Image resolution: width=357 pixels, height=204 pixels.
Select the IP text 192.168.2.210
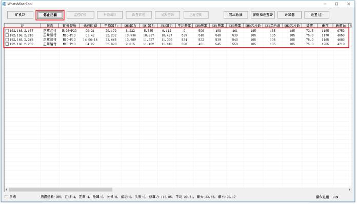point(22,35)
